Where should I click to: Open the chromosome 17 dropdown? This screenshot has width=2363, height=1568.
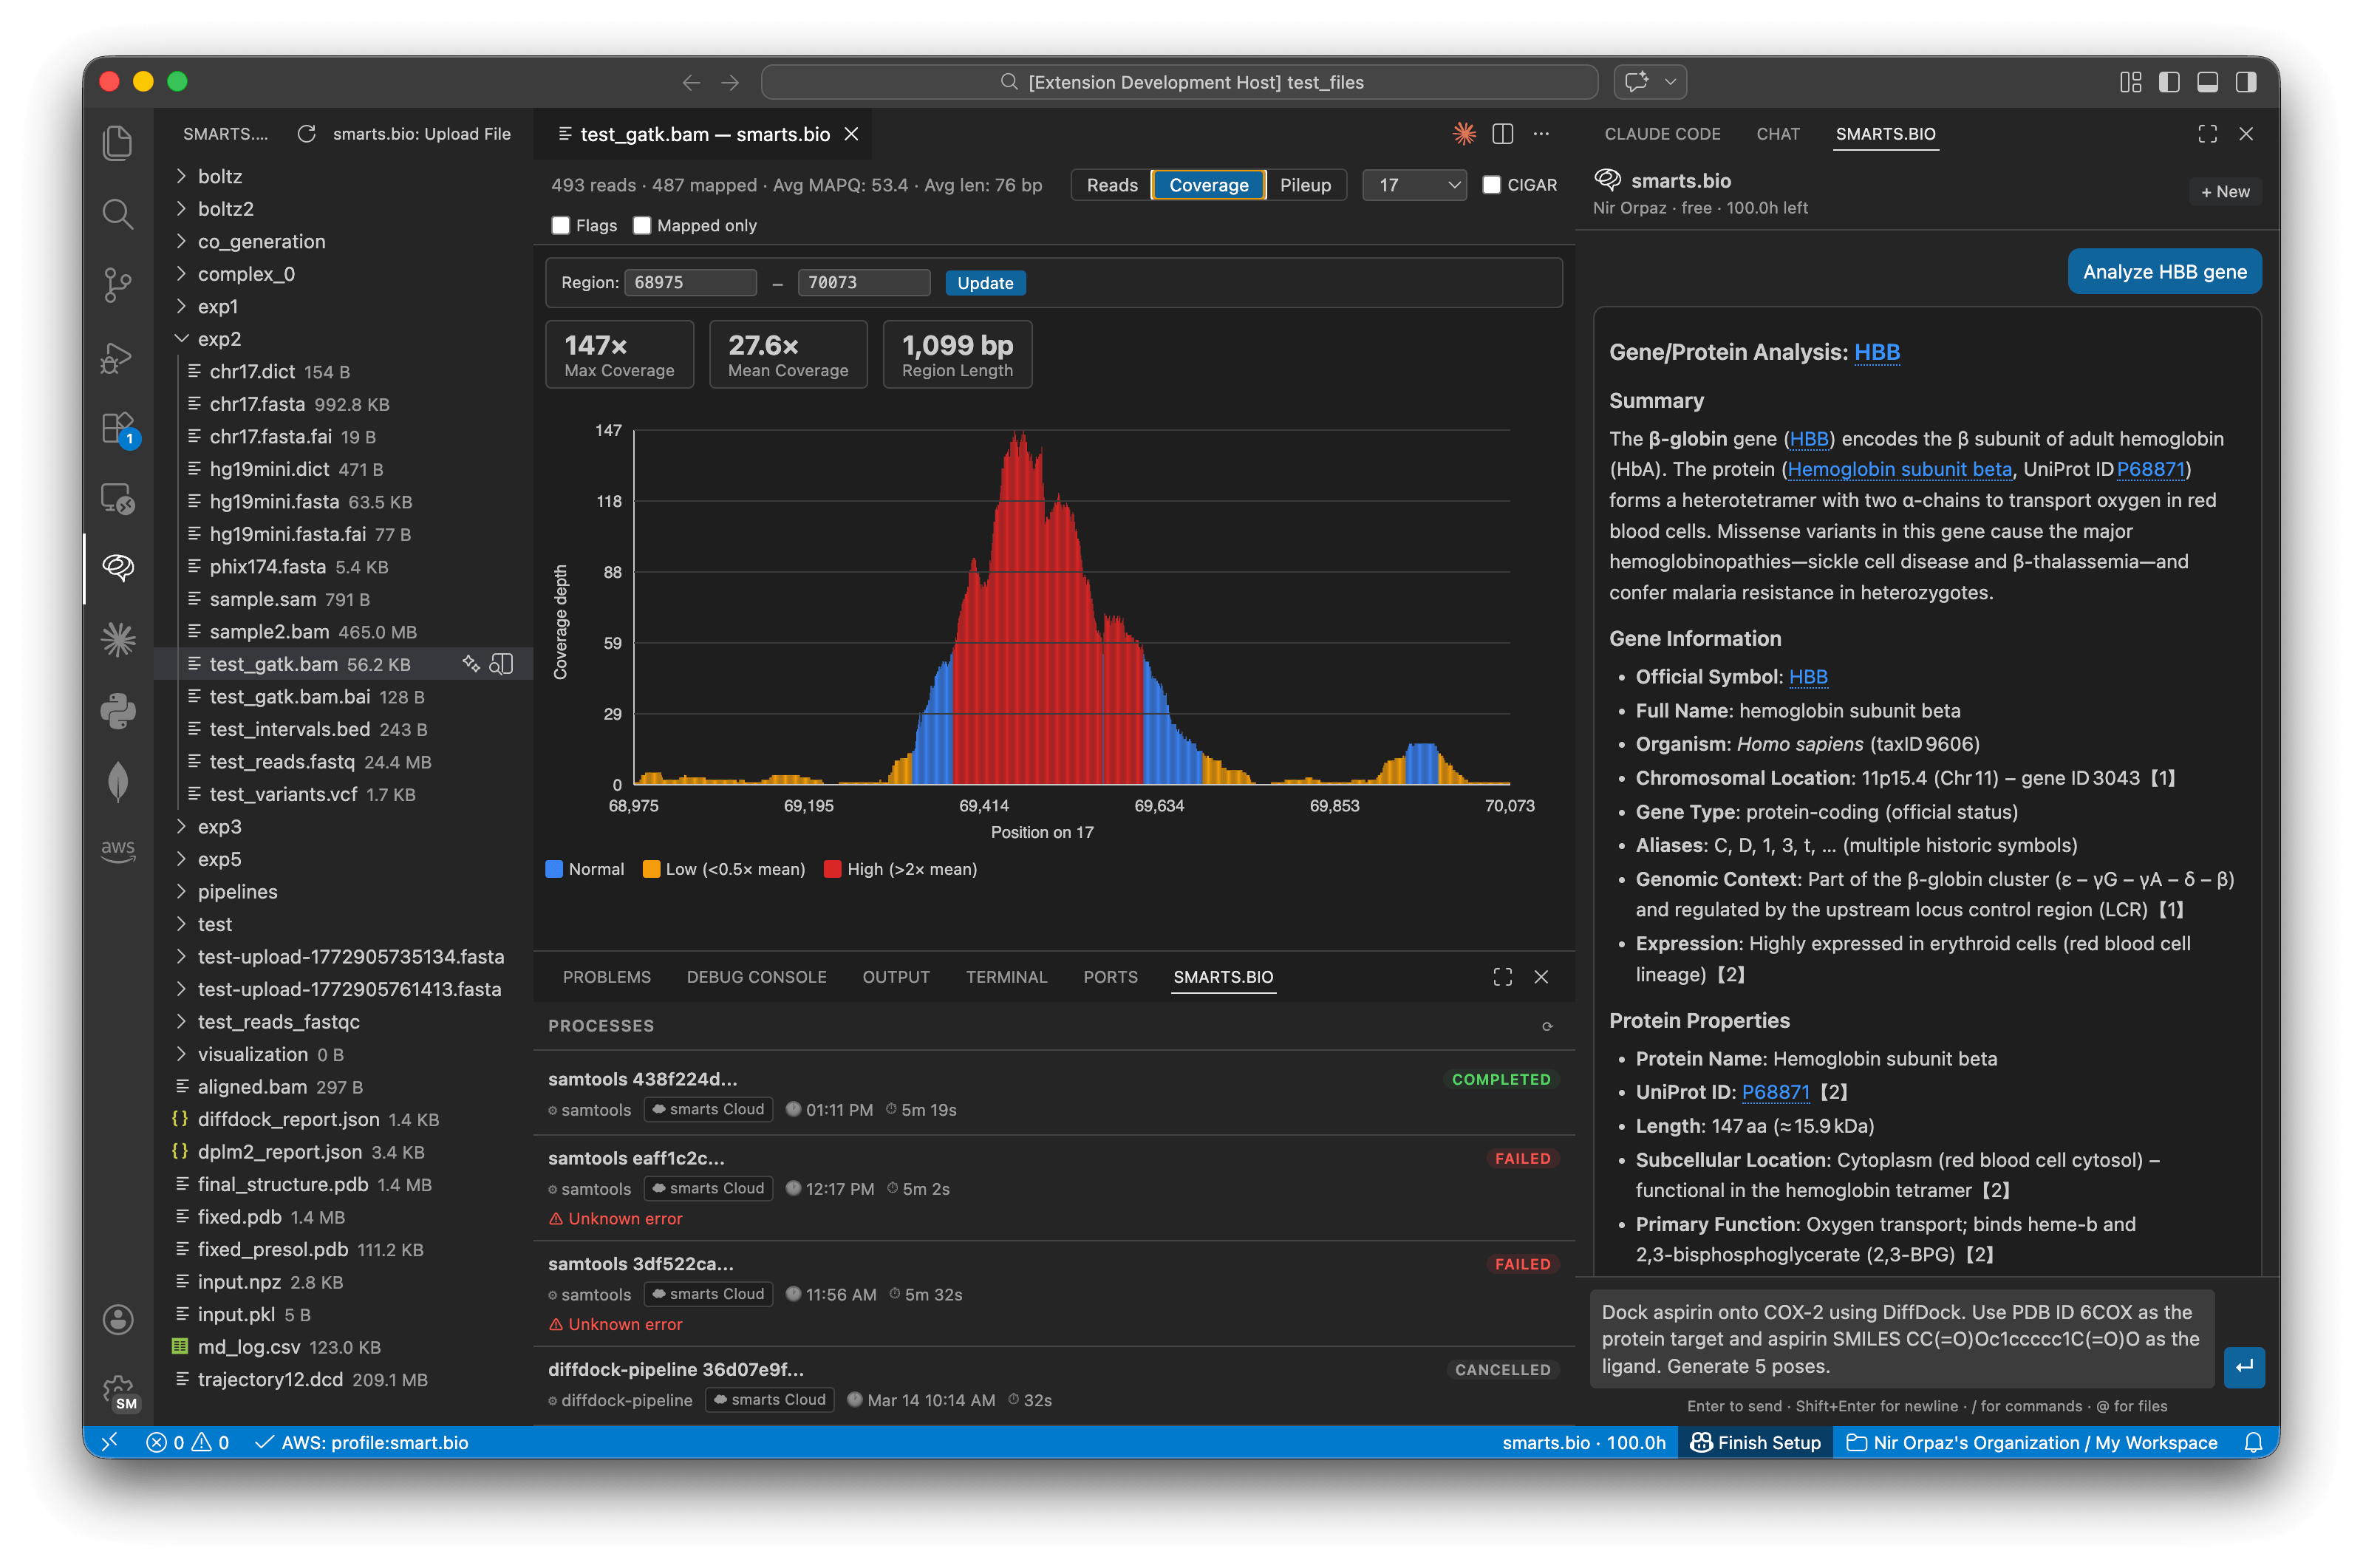click(1413, 184)
